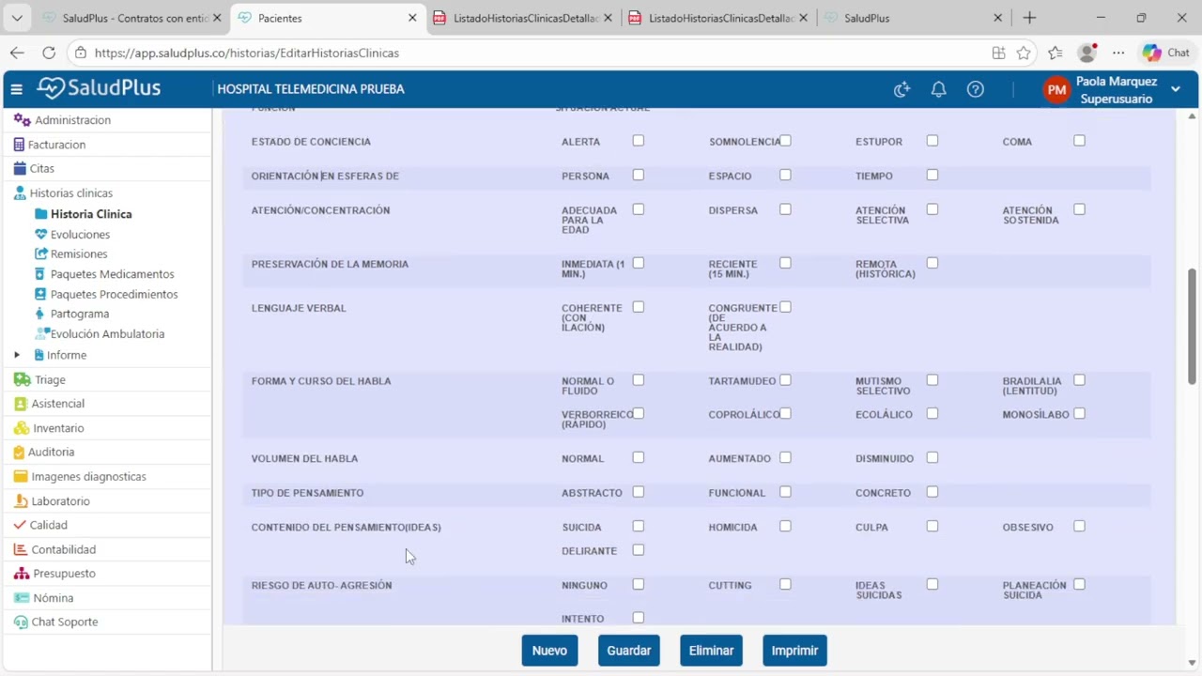
Task: Open the browser tab list chevron
Action: coord(17,18)
